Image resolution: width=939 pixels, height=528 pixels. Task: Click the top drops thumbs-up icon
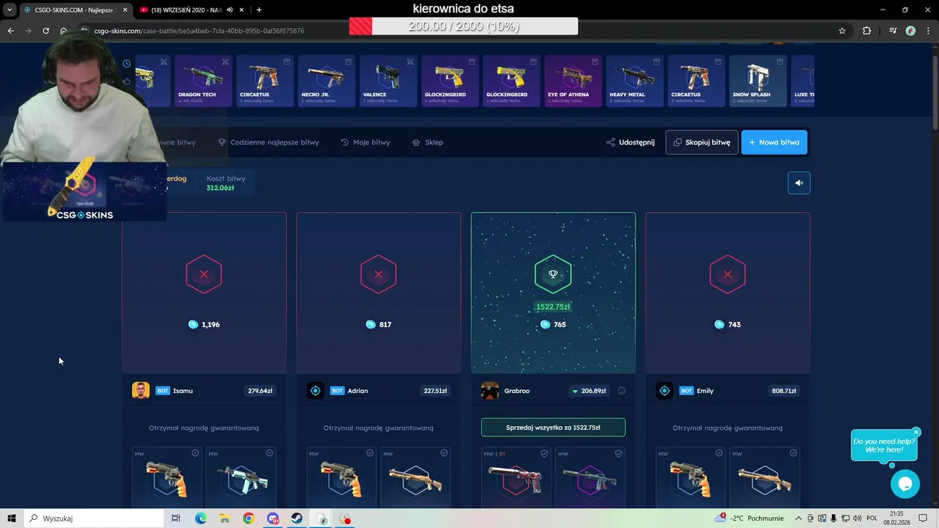point(127,81)
